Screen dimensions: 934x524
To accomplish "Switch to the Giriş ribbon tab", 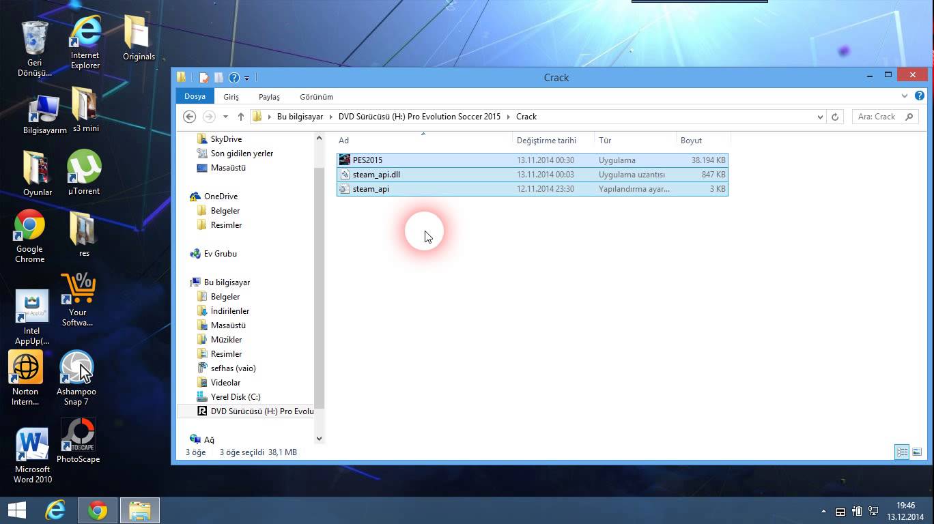I will [231, 97].
